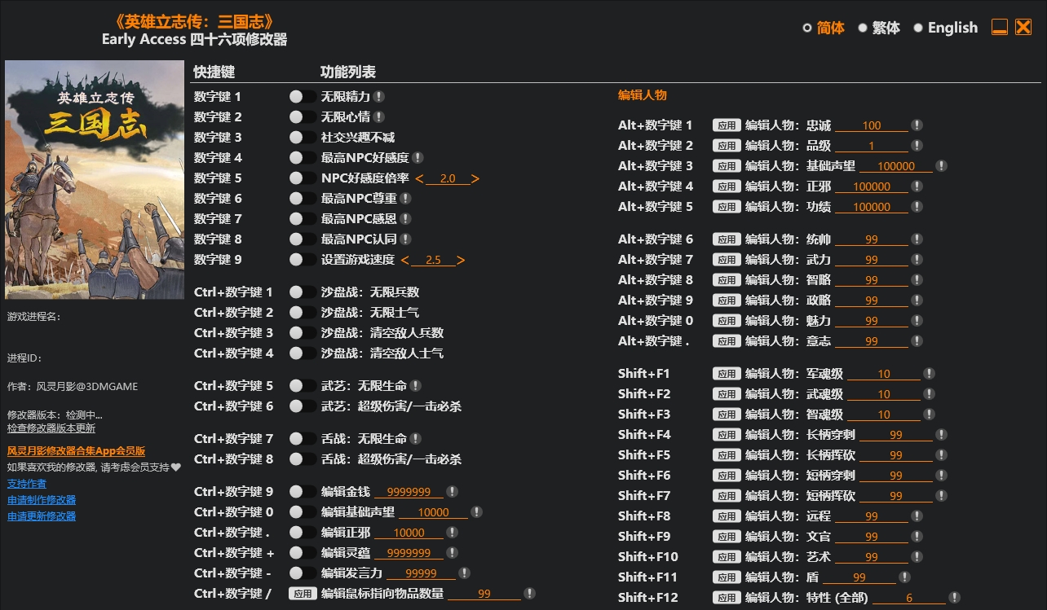
Task: Click the info icon next to 武艺: 无限生命
Action: click(x=415, y=386)
